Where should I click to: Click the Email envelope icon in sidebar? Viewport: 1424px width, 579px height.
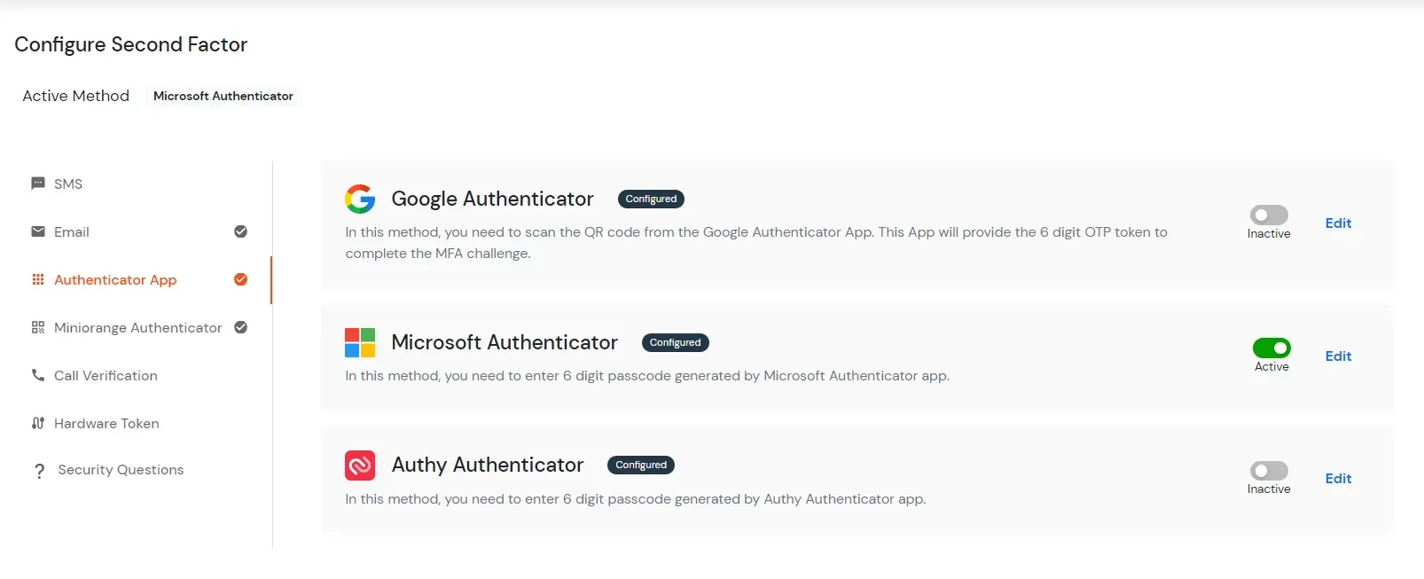pyautogui.click(x=37, y=231)
